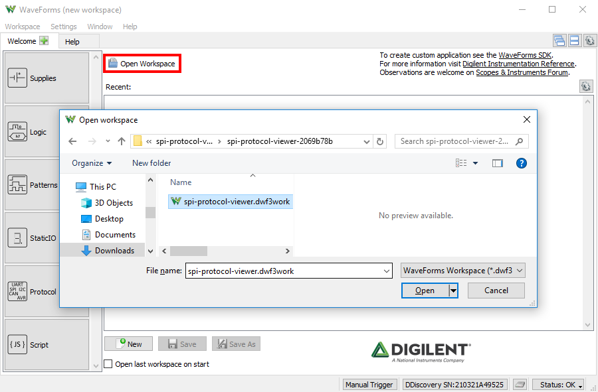Click the file list horizontal scrollbar thumb

point(189,251)
